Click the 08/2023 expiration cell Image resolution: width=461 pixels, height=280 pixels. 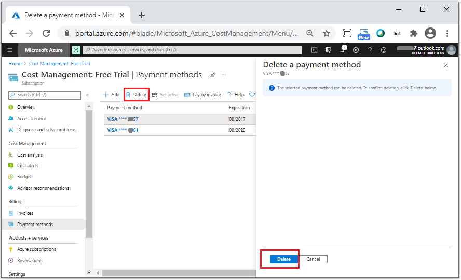[x=237, y=130]
